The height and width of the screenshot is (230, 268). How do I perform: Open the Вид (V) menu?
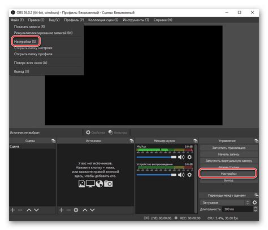[x=54, y=20]
